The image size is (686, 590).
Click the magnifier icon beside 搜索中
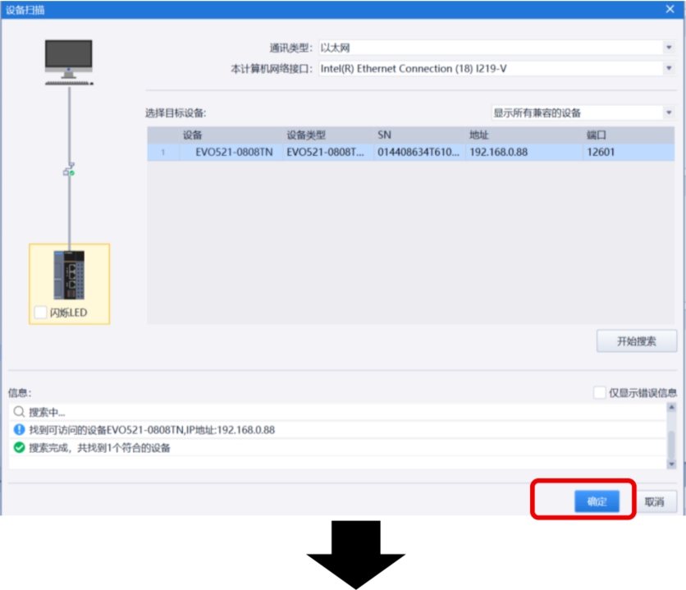click(19, 413)
